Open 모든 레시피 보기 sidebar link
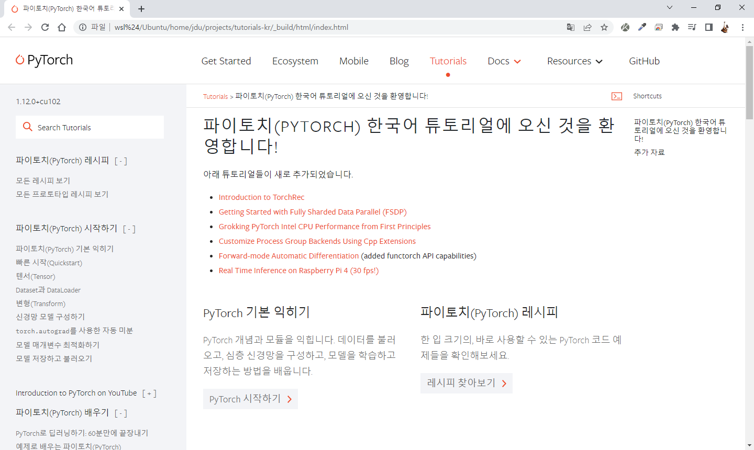The width and height of the screenshot is (754, 450). (x=43, y=181)
